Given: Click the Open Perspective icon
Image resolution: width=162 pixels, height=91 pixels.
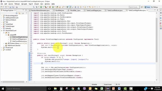Looking at the screenshot, I should [142, 7].
